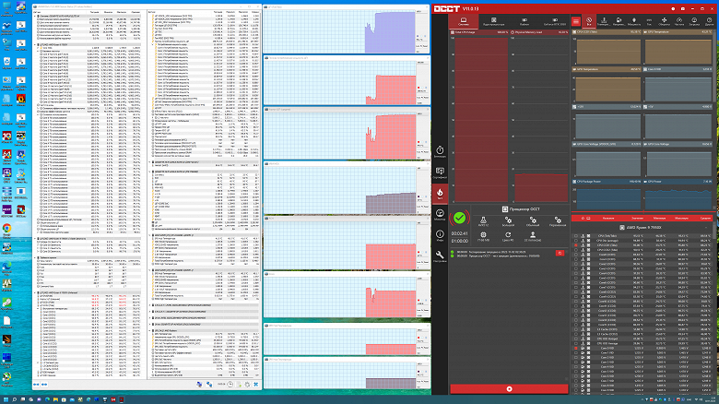719x404 pixels.
Task: Click the X icon on CPU Die (average) row
Action: point(588,241)
